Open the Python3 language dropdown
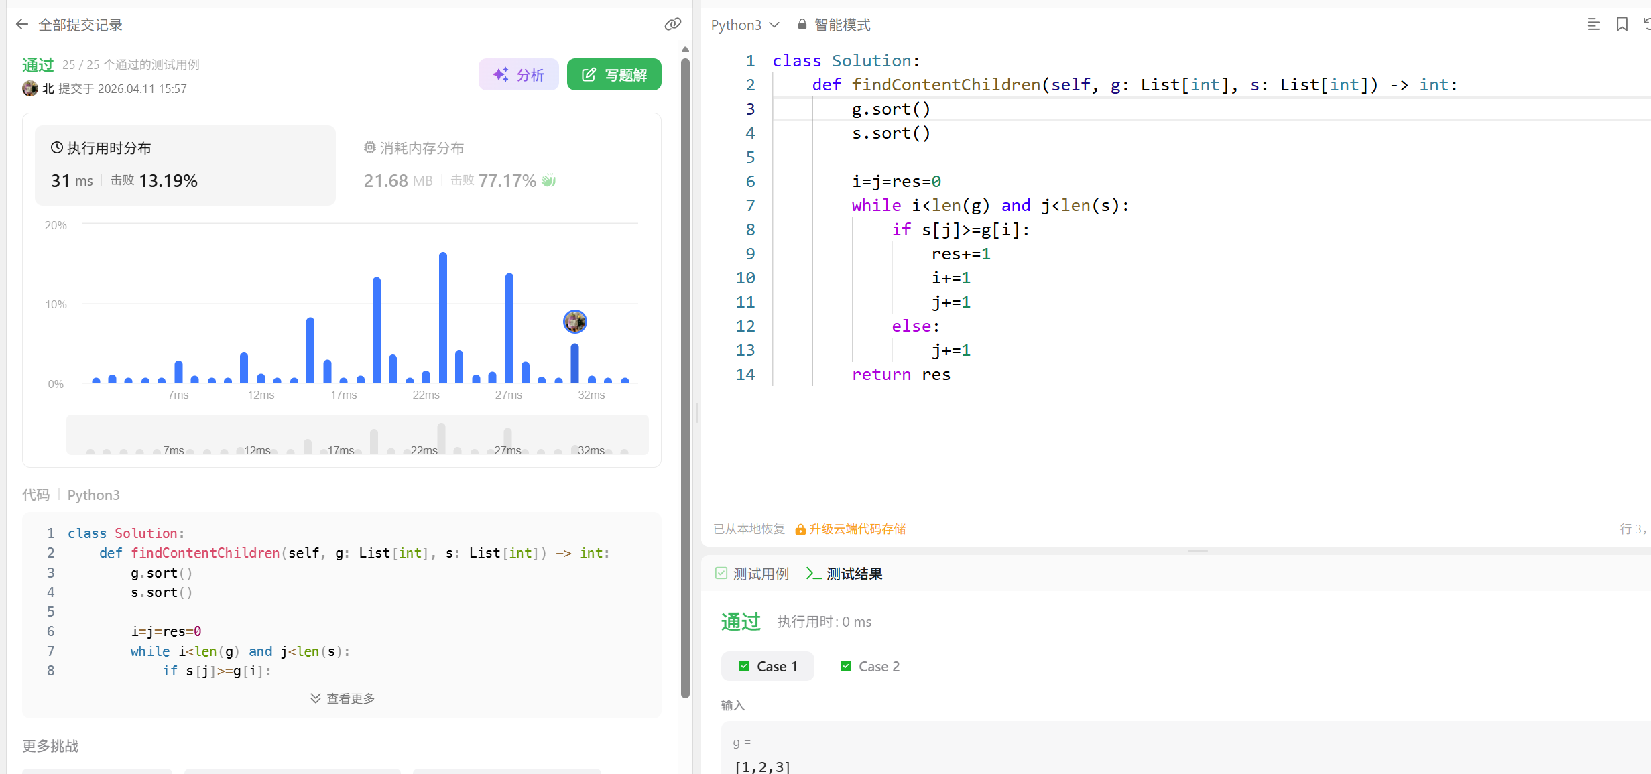 coord(745,25)
